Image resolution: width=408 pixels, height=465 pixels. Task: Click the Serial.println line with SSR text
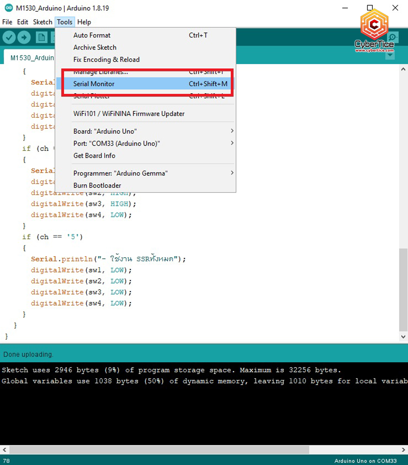pos(108,258)
